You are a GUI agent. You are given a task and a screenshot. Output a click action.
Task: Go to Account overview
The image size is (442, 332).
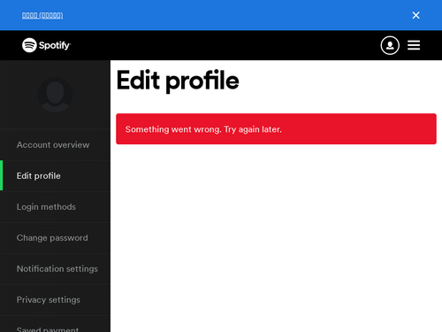pos(55,145)
